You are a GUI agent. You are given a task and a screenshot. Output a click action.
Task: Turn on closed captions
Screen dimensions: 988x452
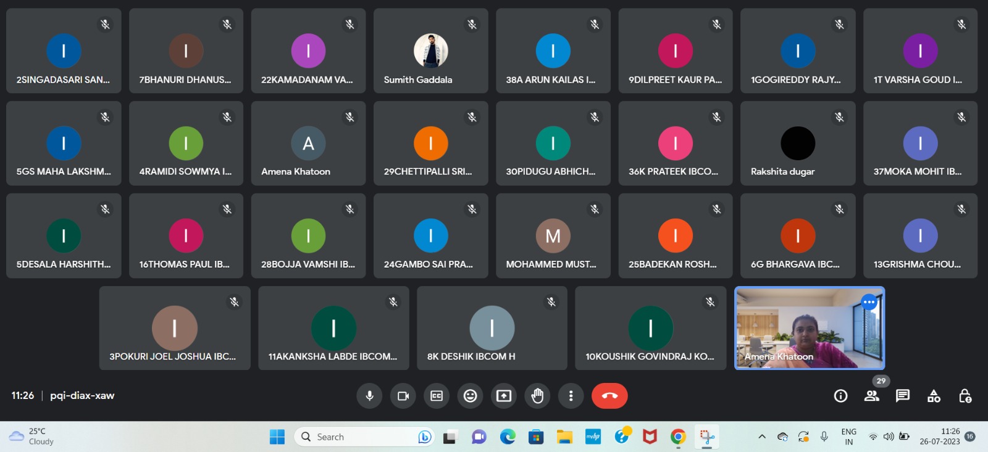coord(437,396)
